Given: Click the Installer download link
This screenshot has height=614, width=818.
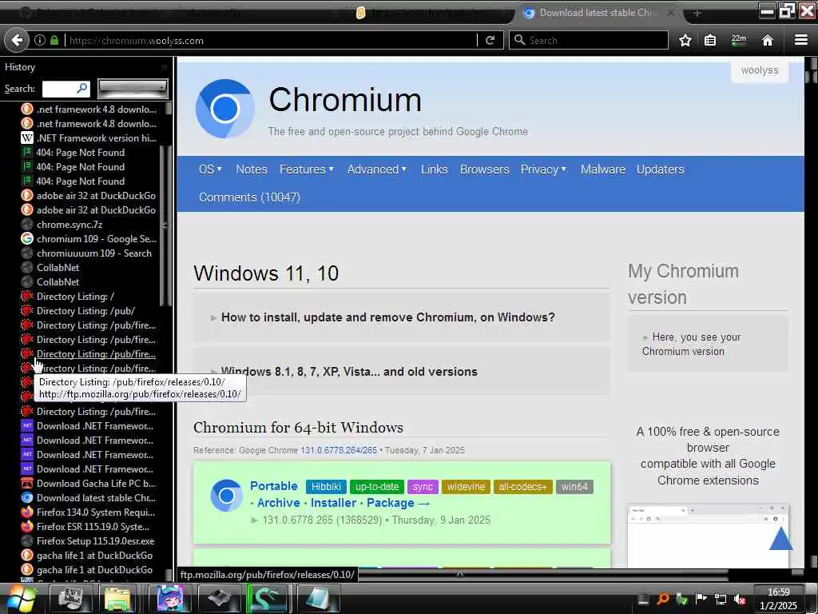Looking at the screenshot, I should pos(334,503).
